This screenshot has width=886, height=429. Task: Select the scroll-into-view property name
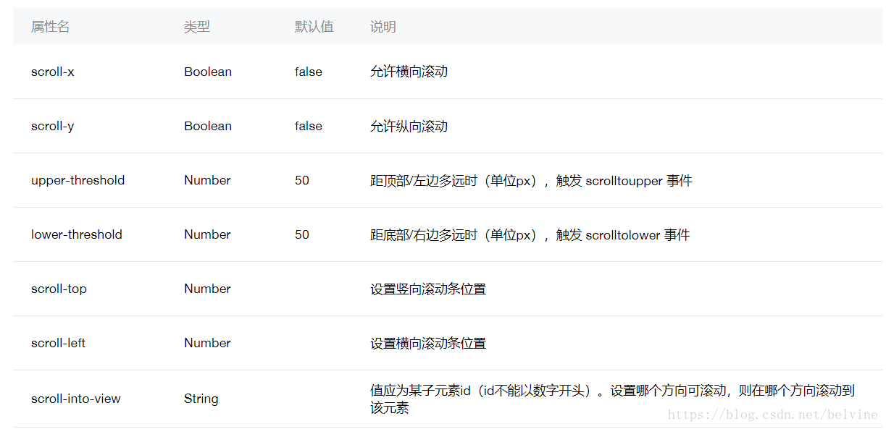(76, 399)
